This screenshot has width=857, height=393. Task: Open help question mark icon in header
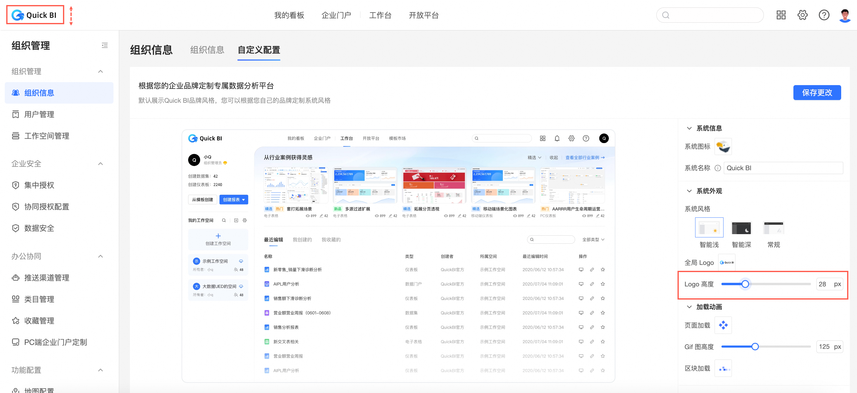tap(824, 15)
